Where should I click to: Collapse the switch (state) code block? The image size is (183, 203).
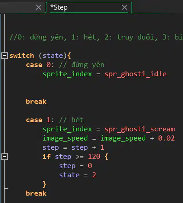(x=5, y=56)
